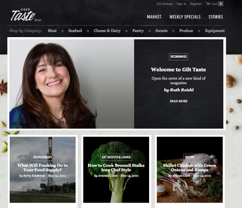Viewport: 242px width, 208px height.
Task: Shop the Seafood category
Action: pos(75,31)
